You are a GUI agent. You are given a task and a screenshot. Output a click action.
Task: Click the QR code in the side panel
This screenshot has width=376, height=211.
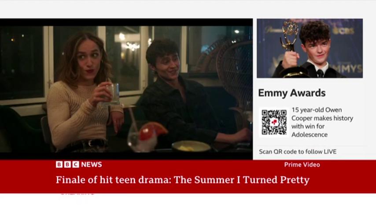[x=274, y=122]
